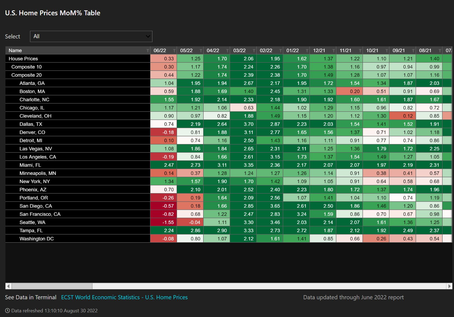Open the filter icon on 08/21 column
Image resolution: width=454 pixels, height=317 pixels.
(x=440, y=51)
